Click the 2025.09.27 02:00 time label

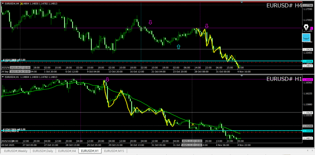tap(20, 67)
